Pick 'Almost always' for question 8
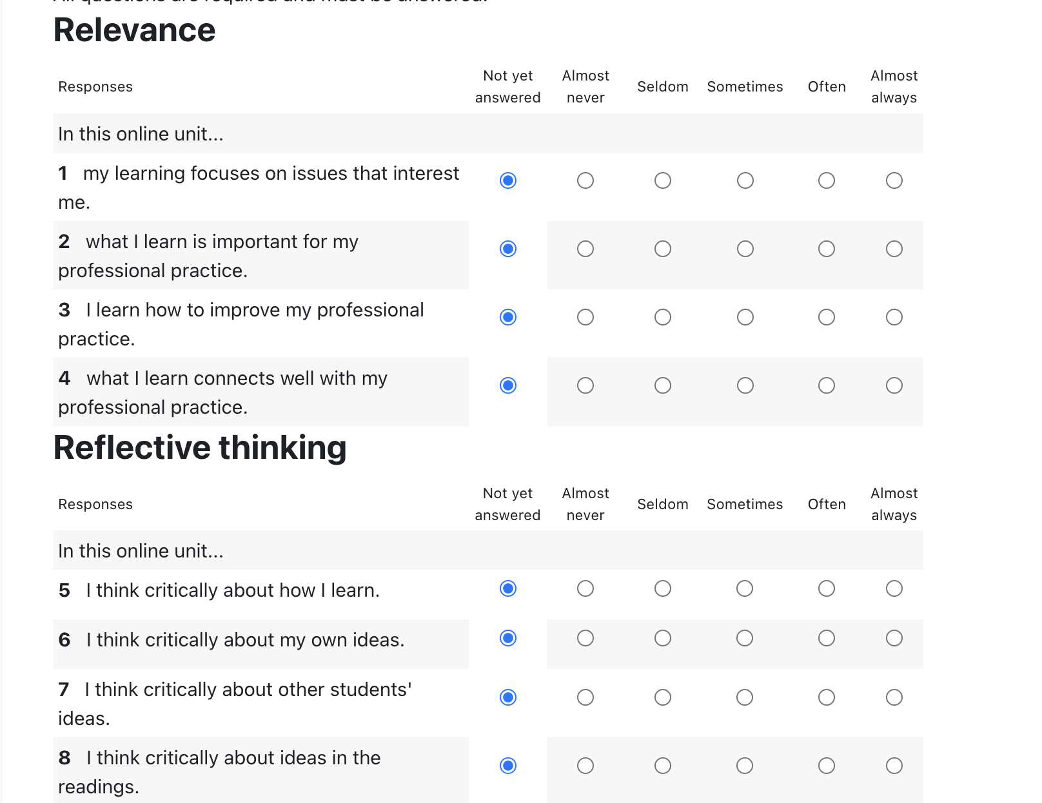 [x=894, y=766]
